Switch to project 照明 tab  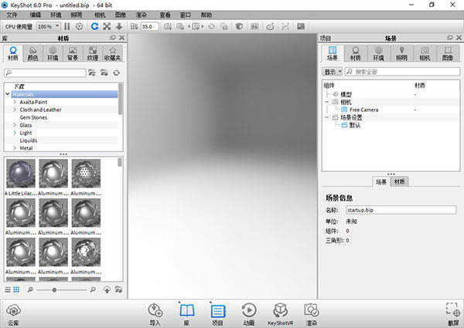(x=401, y=53)
